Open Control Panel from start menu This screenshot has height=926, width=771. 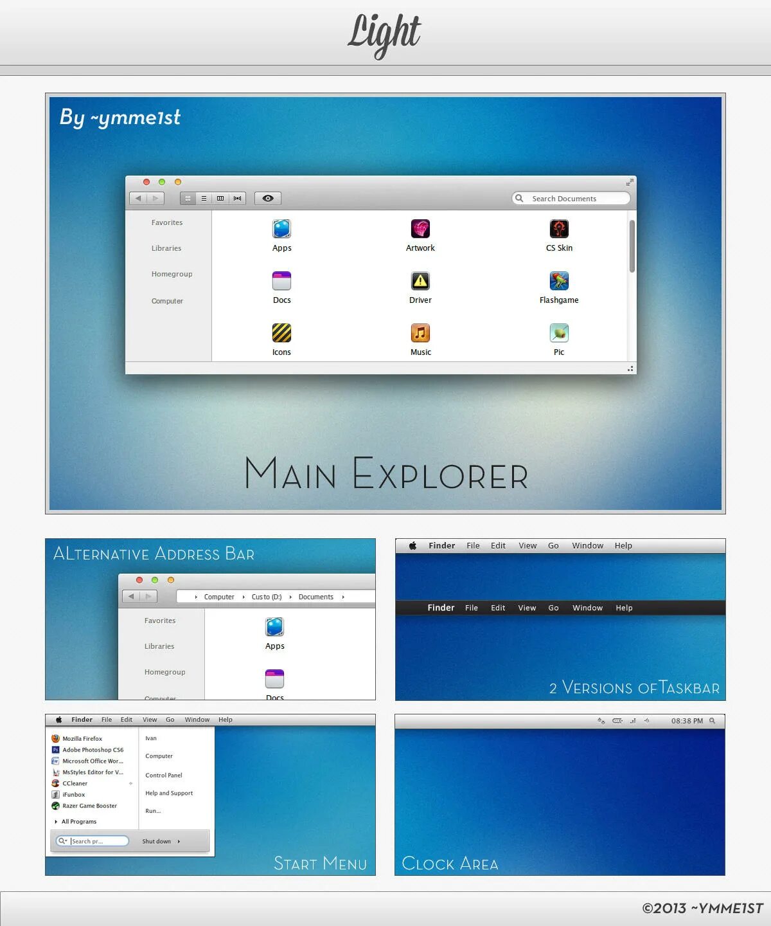pos(164,776)
